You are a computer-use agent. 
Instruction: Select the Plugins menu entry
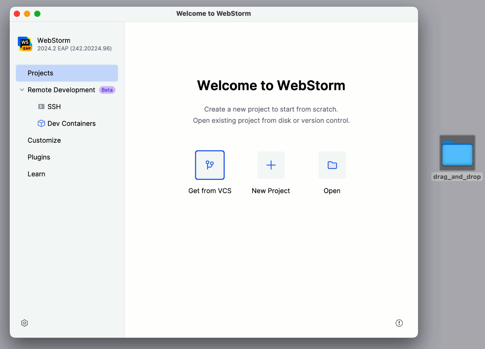point(39,157)
